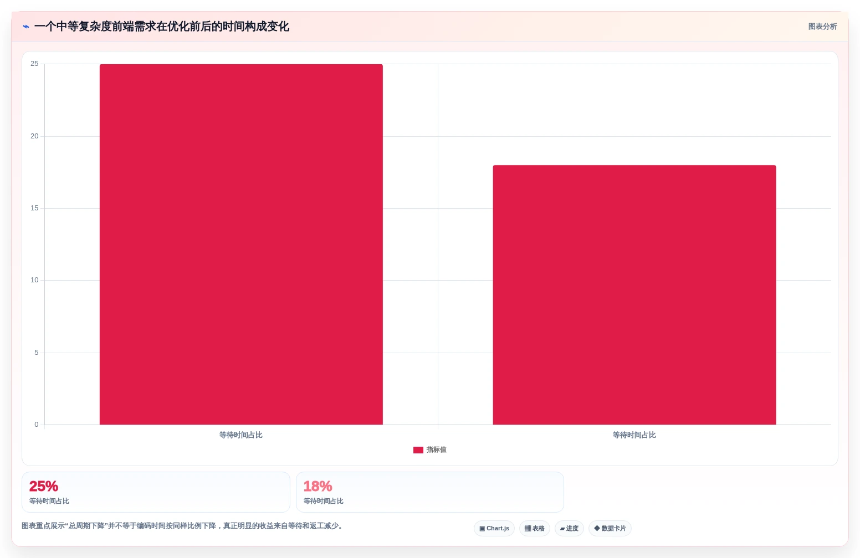
Task: Click the y-axis value 20
Action: click(34, 136)
